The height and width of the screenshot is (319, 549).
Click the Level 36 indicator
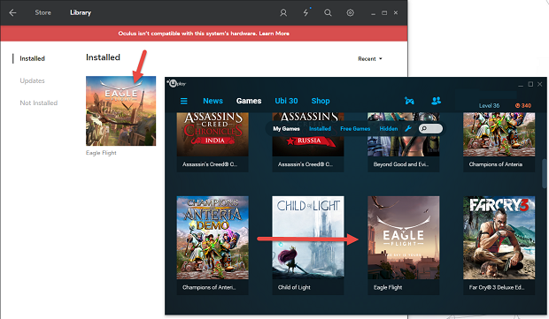pyautogui.click(x=489, y=105)
